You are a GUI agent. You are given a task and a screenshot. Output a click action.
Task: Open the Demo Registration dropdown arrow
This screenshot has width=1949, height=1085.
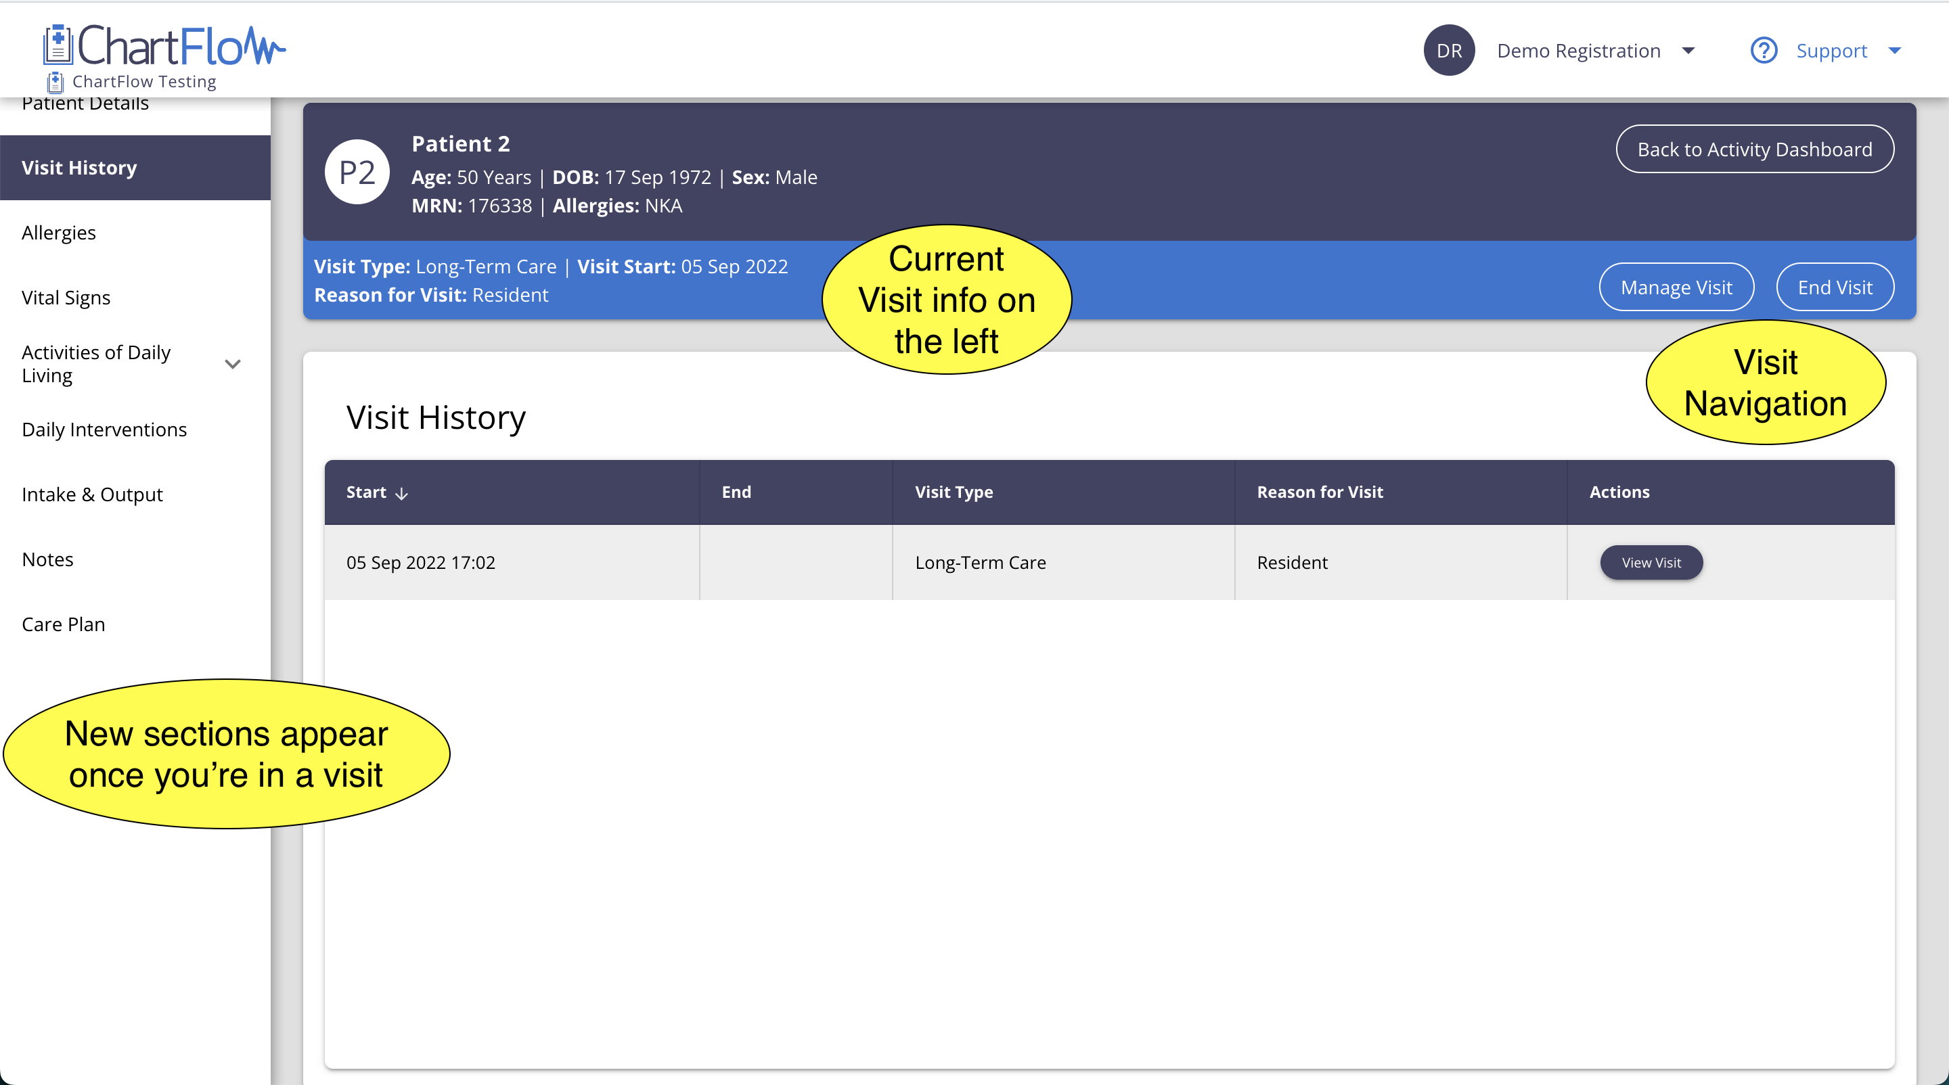[x=1688, y=51]
